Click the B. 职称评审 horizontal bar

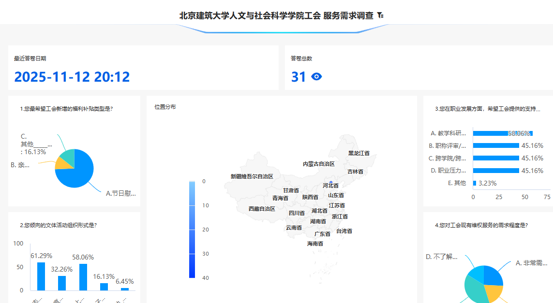pyautogui.click(x=495, y=145)
